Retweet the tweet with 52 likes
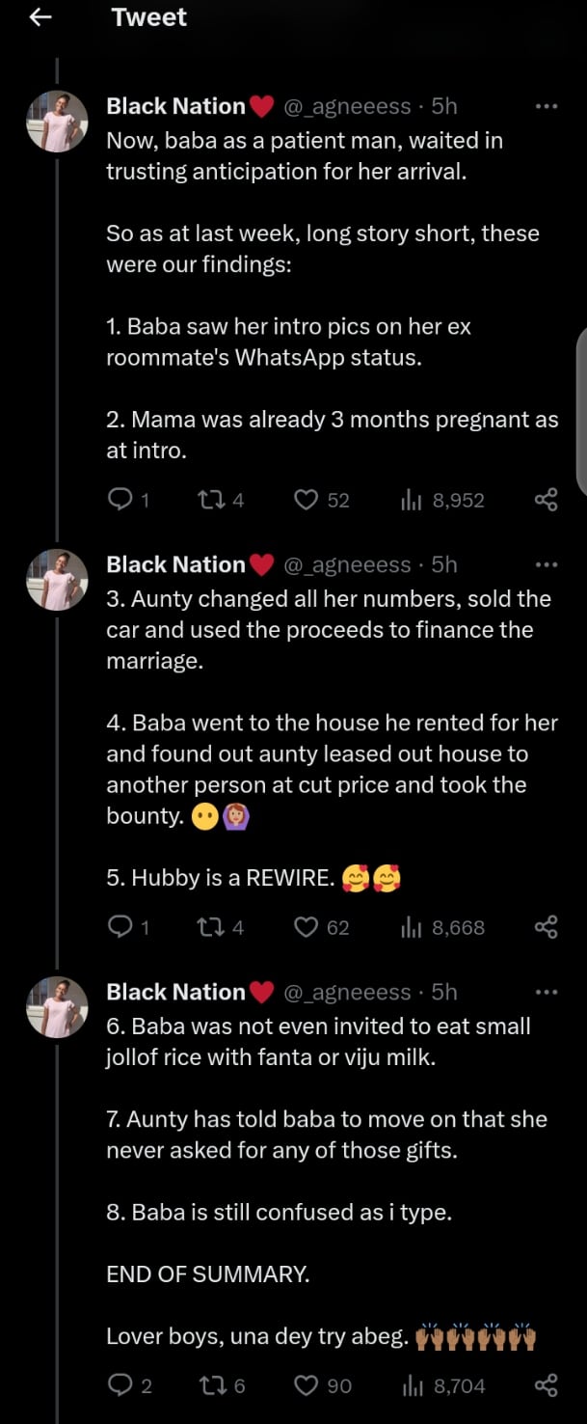The height and width of the screenshot is (1424, 587). (209, 499)
